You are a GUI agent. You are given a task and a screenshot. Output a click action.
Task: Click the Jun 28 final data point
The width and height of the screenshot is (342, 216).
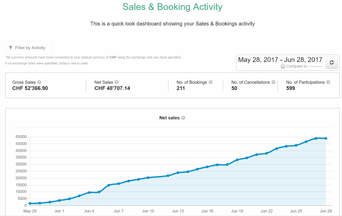click(326, 138)
